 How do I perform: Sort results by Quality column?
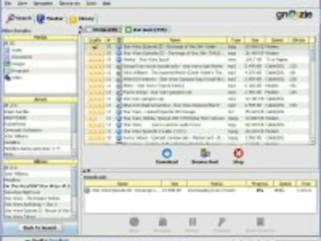tap(95, 40)
